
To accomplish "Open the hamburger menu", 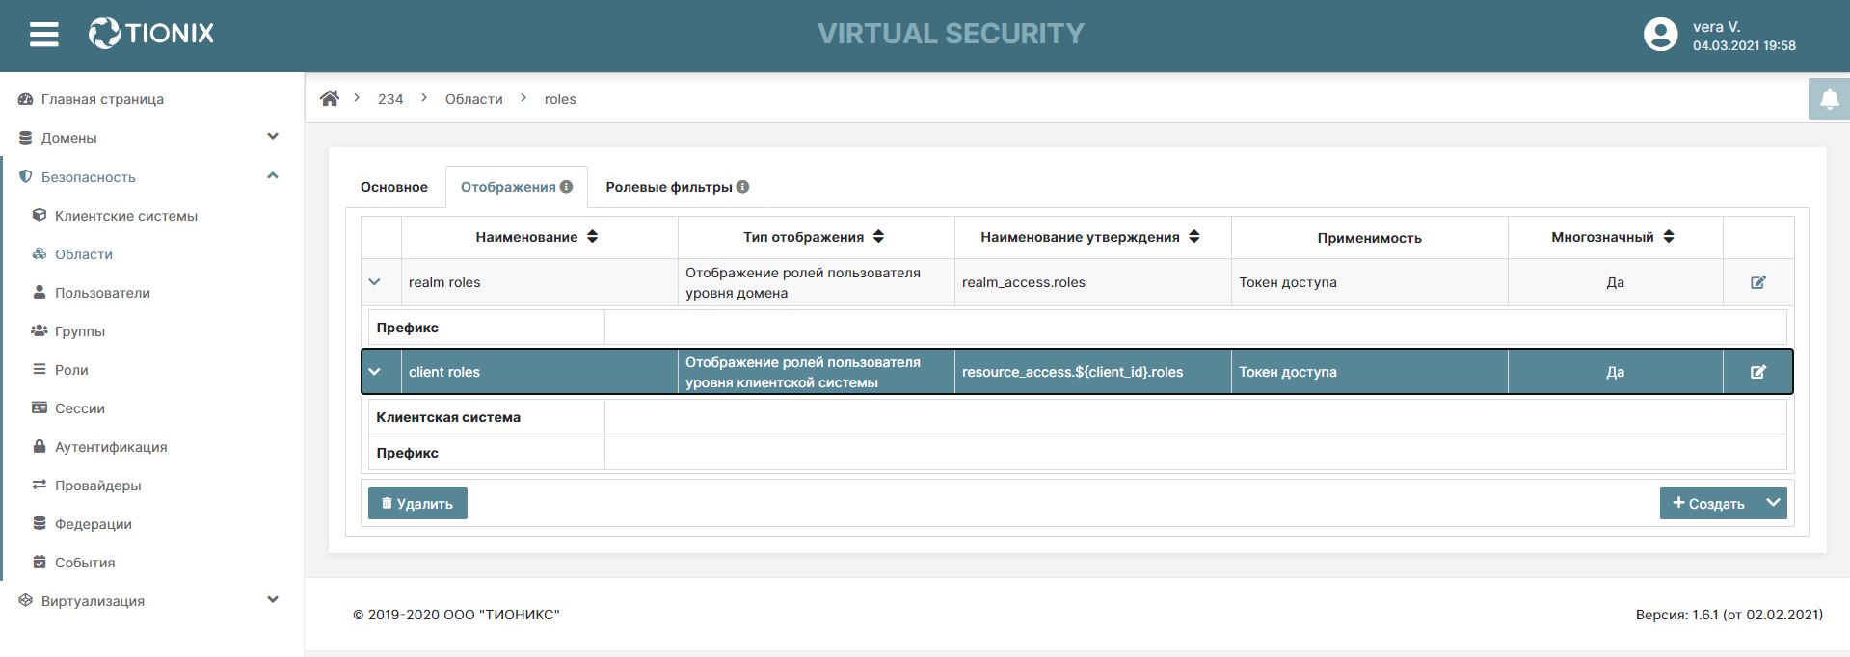I will coord(44,35).
